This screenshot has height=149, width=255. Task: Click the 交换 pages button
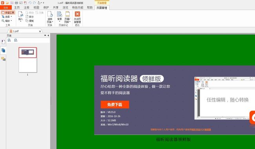[x=40, y=12]
